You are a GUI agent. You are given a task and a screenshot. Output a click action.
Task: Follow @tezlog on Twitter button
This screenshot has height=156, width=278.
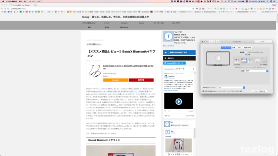tap(175, 63)
